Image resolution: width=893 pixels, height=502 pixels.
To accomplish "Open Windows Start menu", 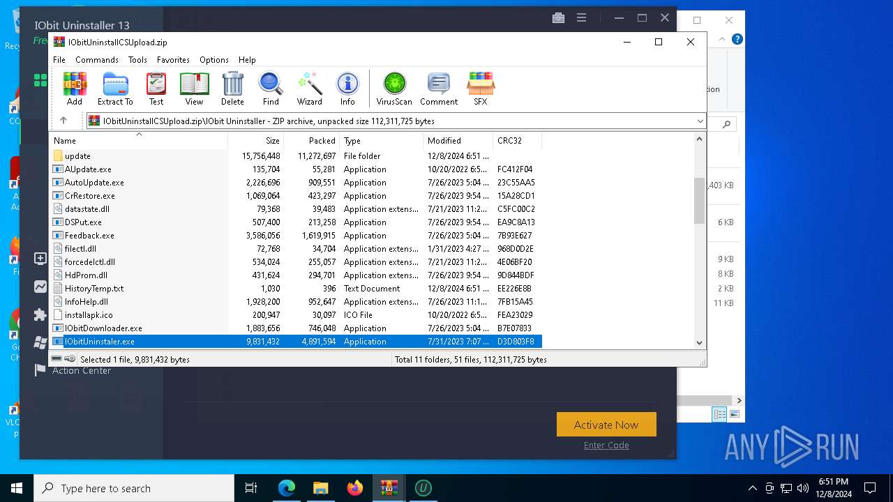I will pyautogui.click(x=17, y=488).
